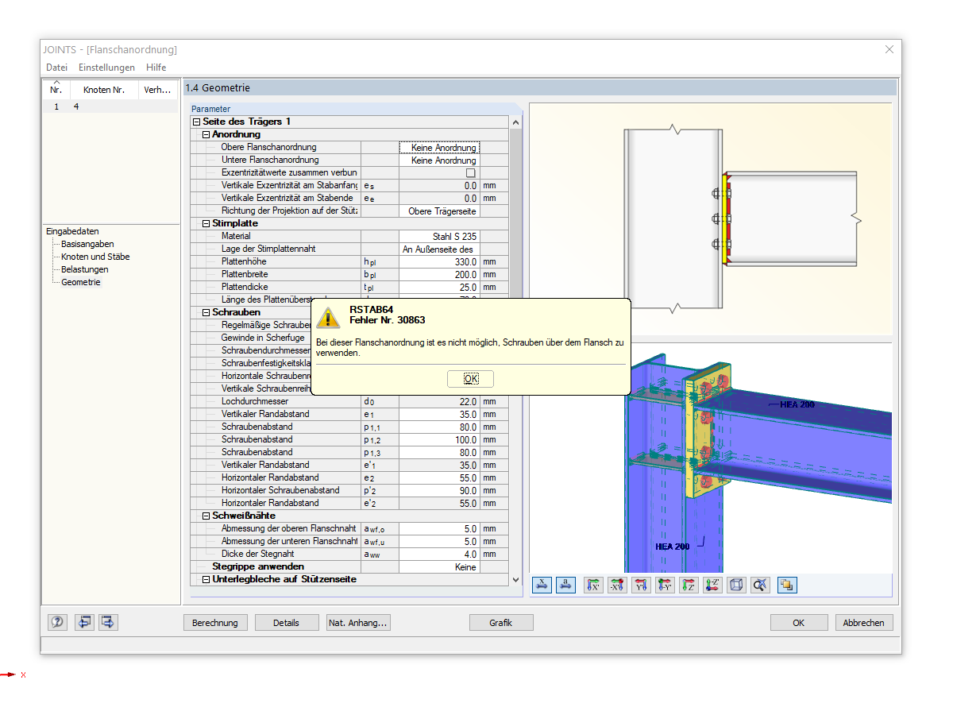Click the Knoten Nr. column header
Viewport: 953px width, 715px height.
pyautogui.click(x=104, y=90)
